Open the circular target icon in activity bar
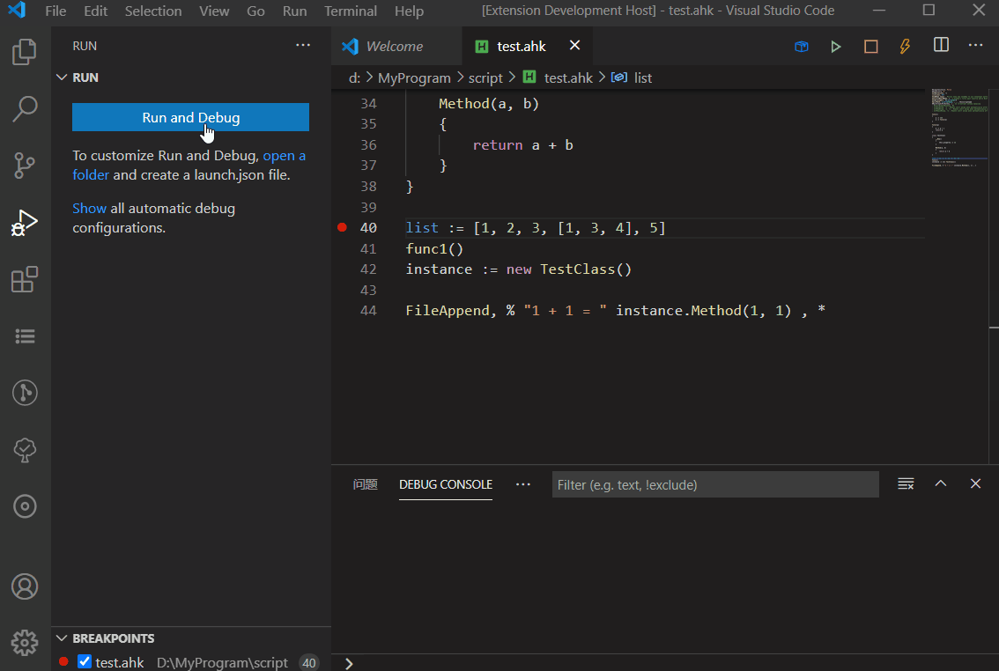 [25, 506]
